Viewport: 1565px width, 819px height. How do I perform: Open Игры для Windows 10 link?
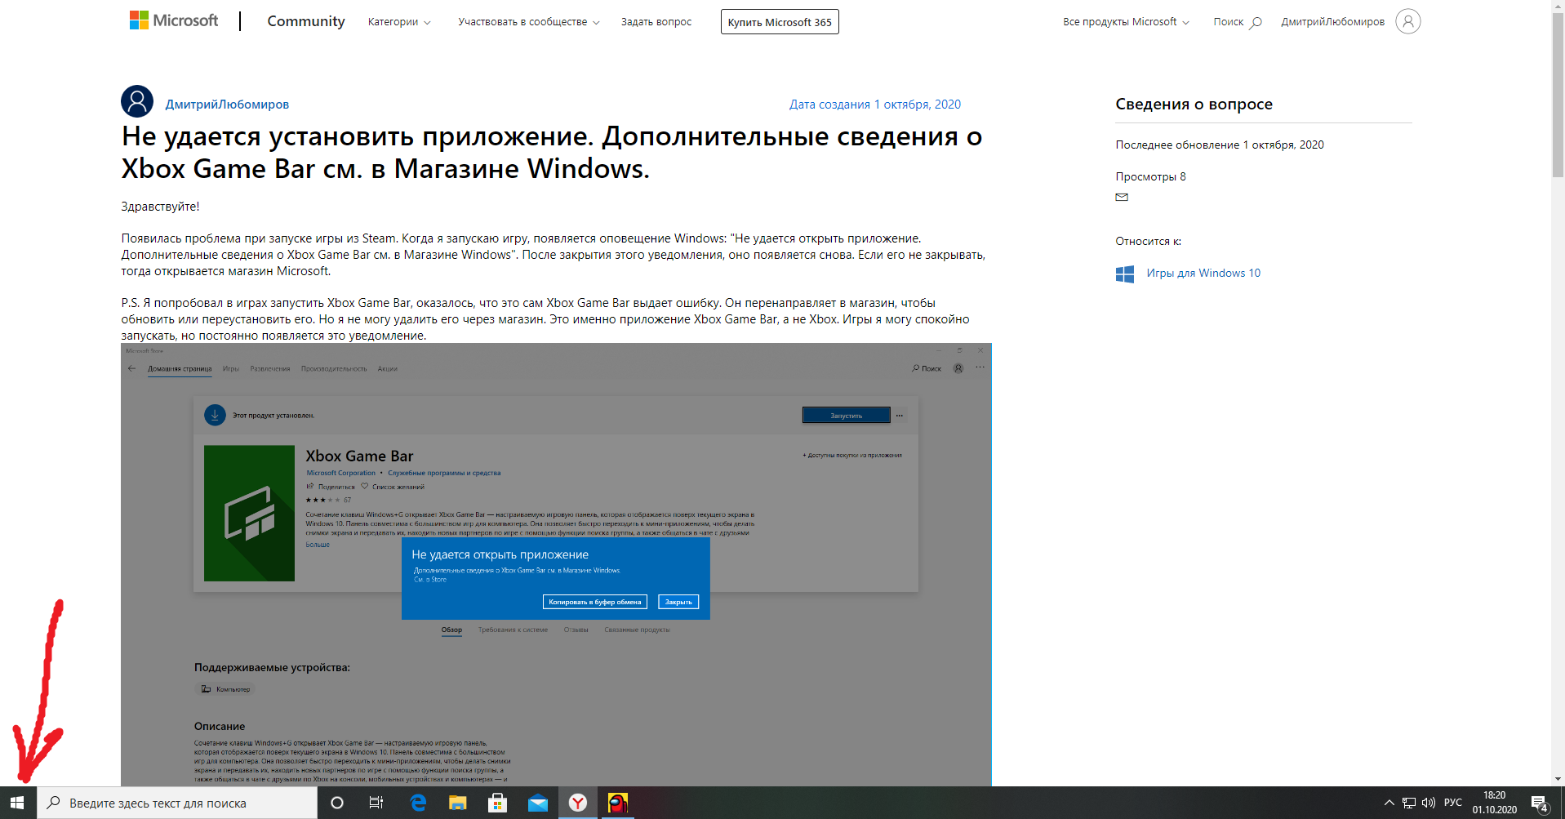point(1203,273)
